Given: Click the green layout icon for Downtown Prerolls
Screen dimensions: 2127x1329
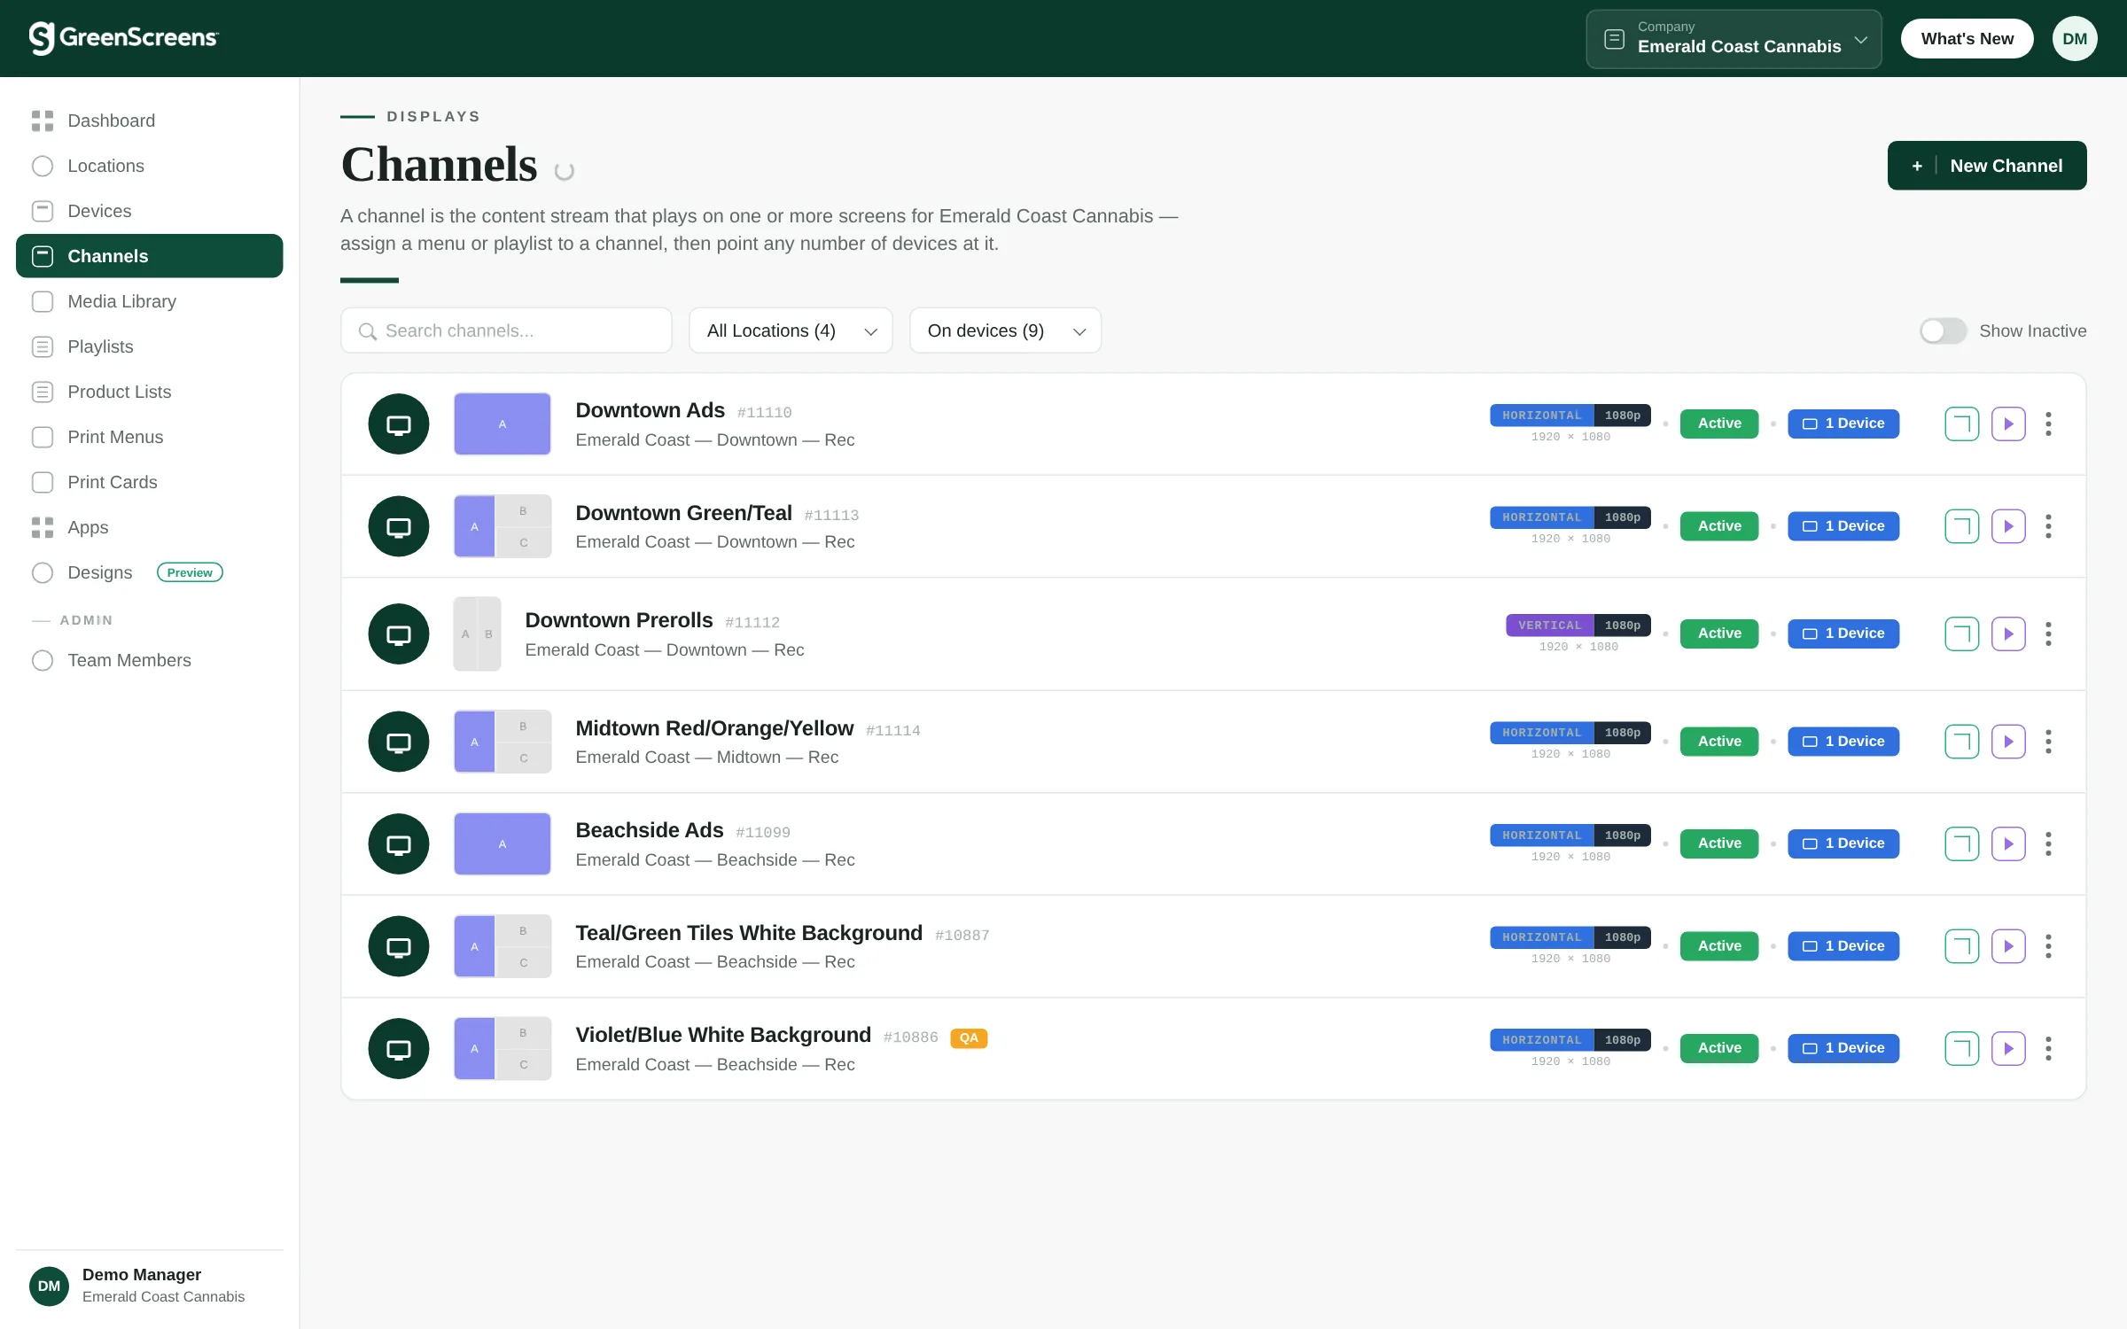Looking at the screenshot, I should (1961, 633).
